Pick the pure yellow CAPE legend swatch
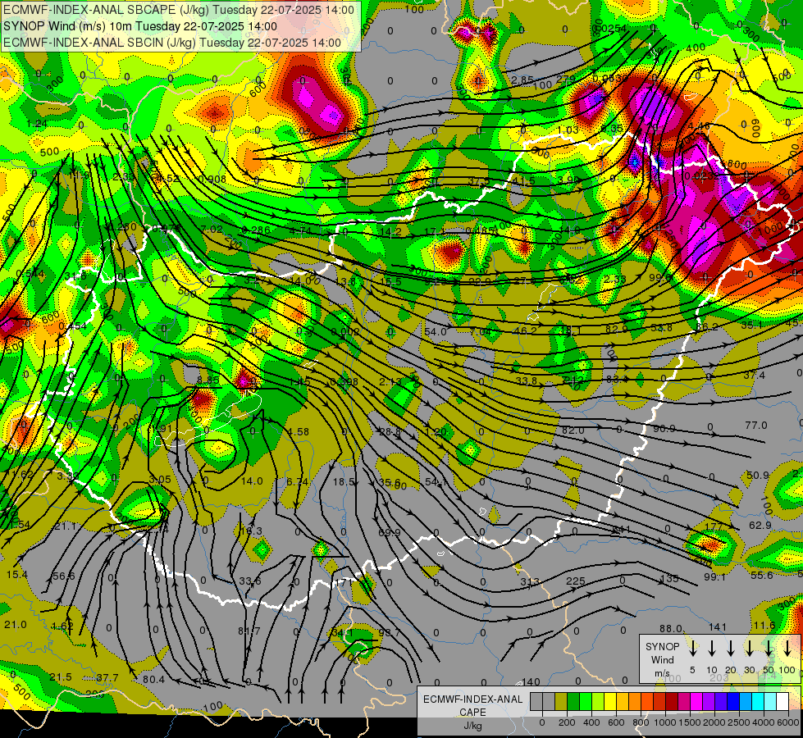This screenshot has width=803, height=738. pyautogui.click(x=610, y=702)
